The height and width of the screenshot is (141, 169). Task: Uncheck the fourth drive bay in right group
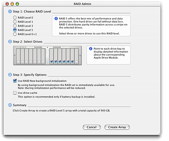[x=64, y=61]
